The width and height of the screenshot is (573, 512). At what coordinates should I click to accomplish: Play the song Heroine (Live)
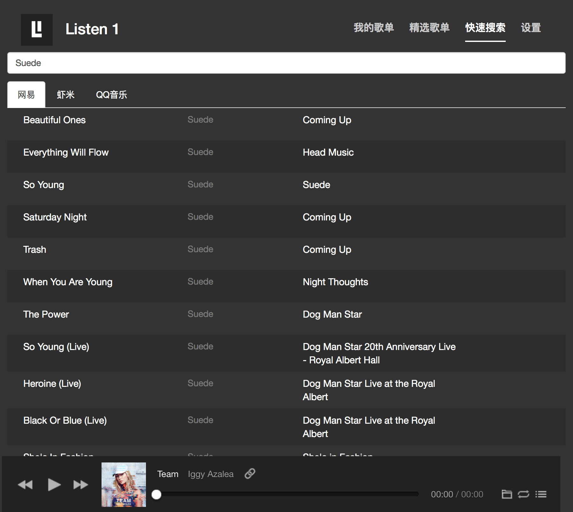click(52, 384)
